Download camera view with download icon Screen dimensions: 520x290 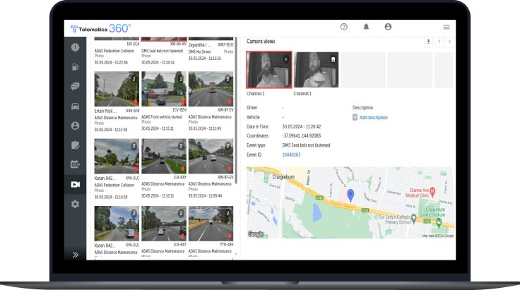[428, 42]
